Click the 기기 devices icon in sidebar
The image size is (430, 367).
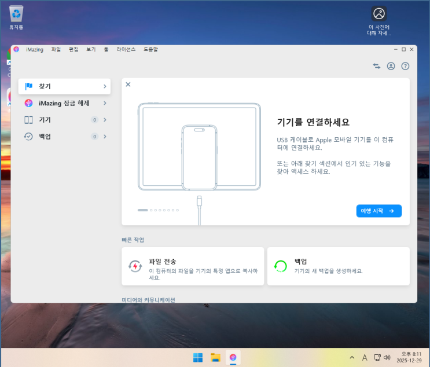pyautogui.click(x=28, y=120)
